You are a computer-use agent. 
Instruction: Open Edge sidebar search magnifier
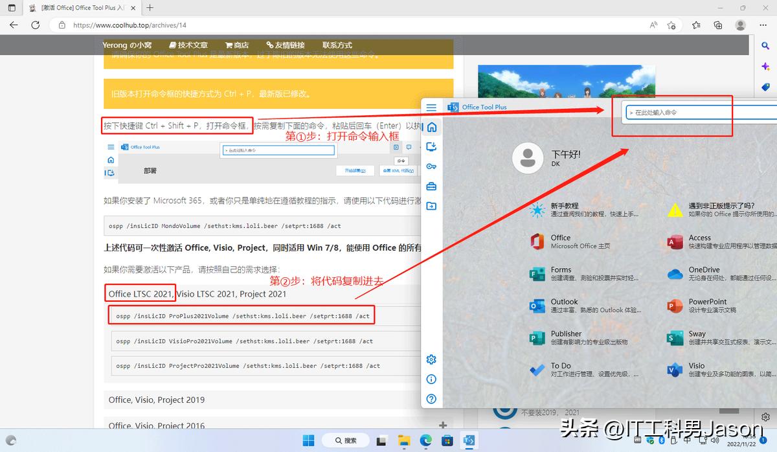click(765, 47)
